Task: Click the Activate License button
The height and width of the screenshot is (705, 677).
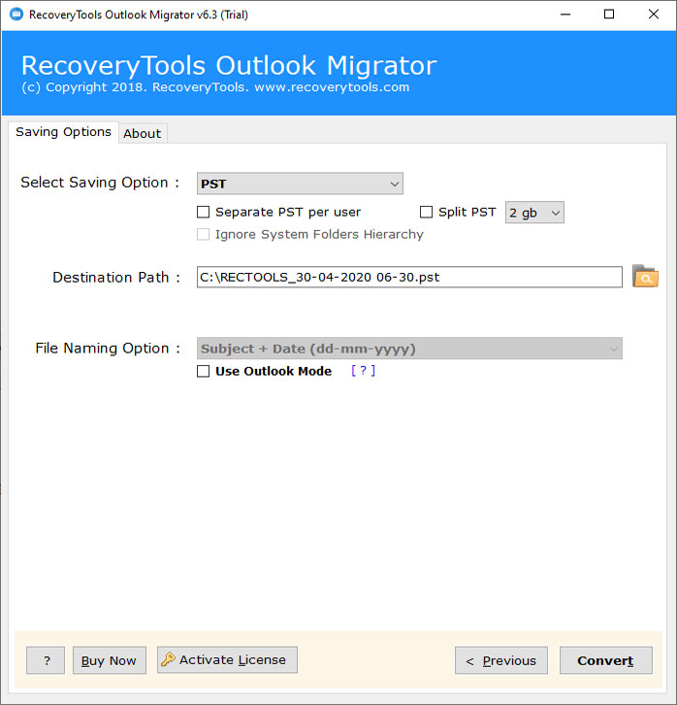Action: coord(227,659)
